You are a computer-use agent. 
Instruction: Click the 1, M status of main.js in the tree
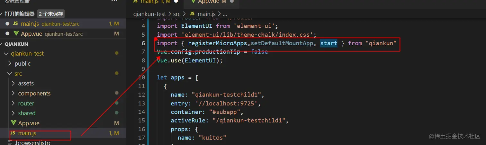pyautogui.click(x=114, y=133)
